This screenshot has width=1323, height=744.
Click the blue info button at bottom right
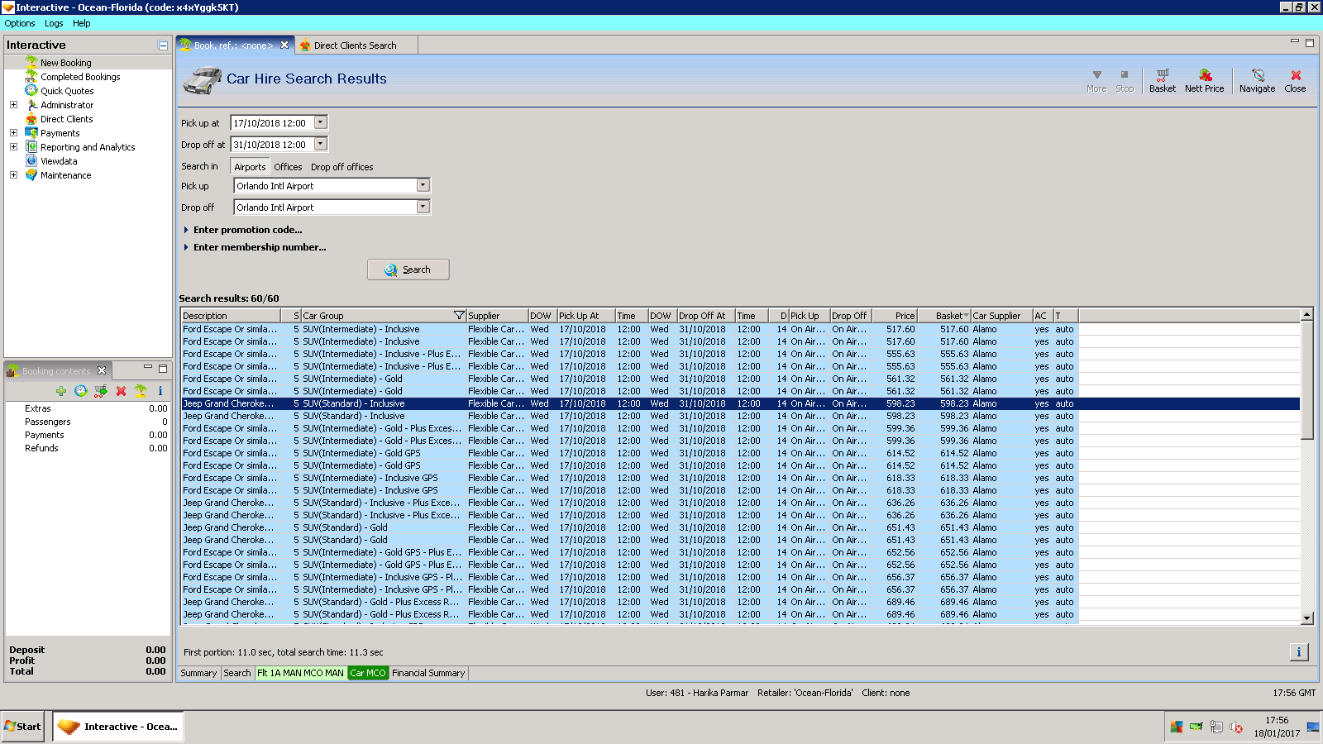click(1298, 652)
